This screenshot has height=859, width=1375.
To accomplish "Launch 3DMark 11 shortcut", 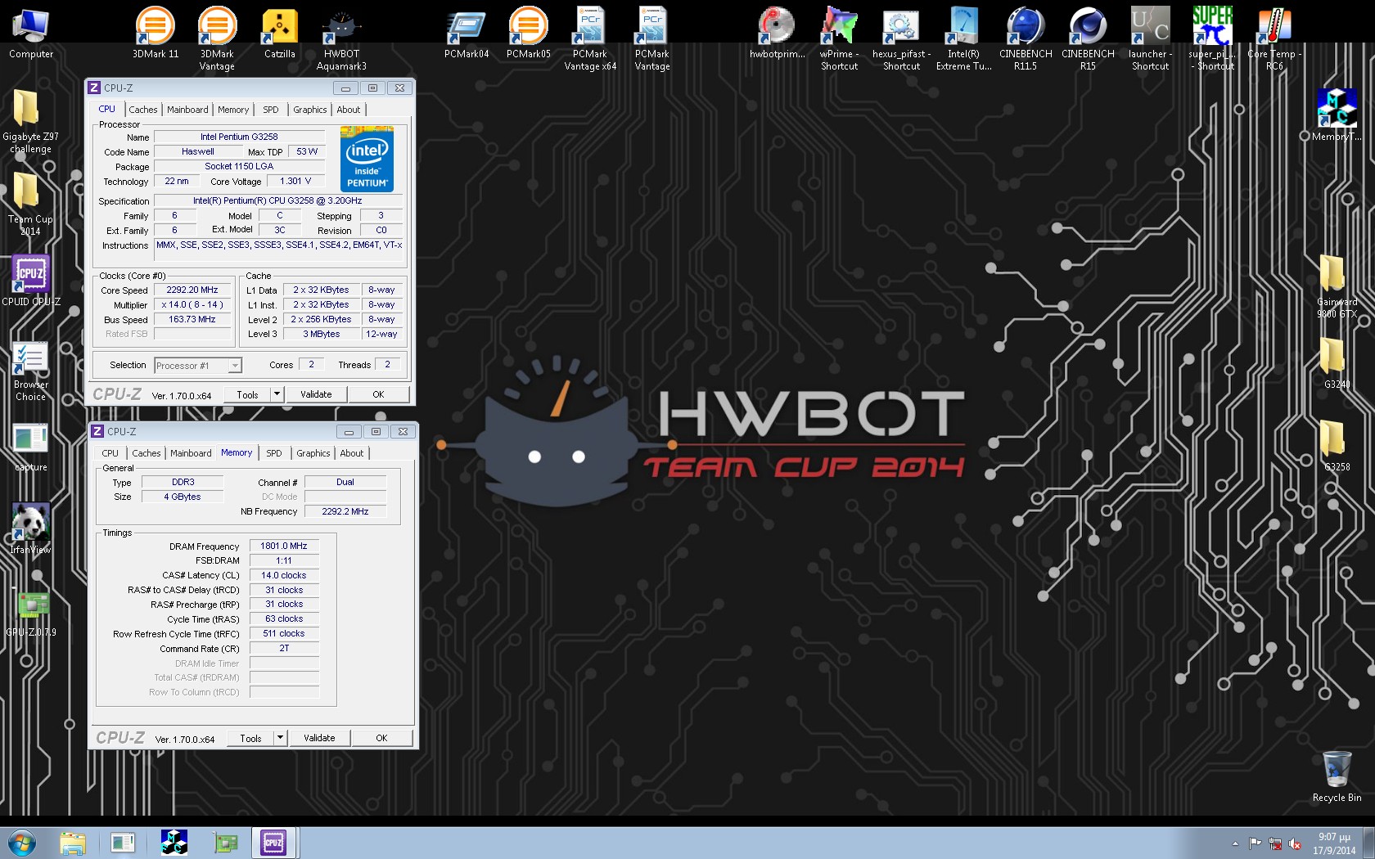I will pos(156,33).
